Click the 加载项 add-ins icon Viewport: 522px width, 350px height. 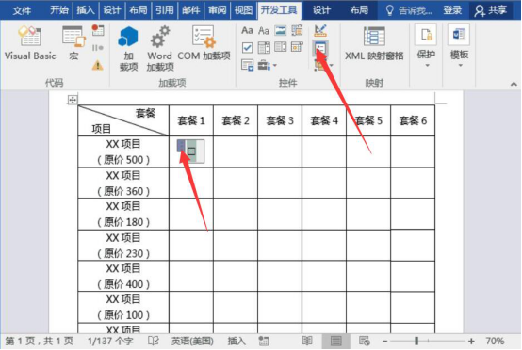point(128,49)
